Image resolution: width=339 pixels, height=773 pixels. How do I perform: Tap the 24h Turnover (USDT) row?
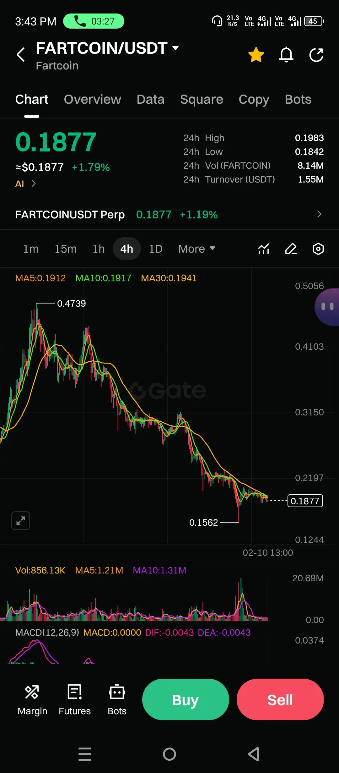coord(254,179)
